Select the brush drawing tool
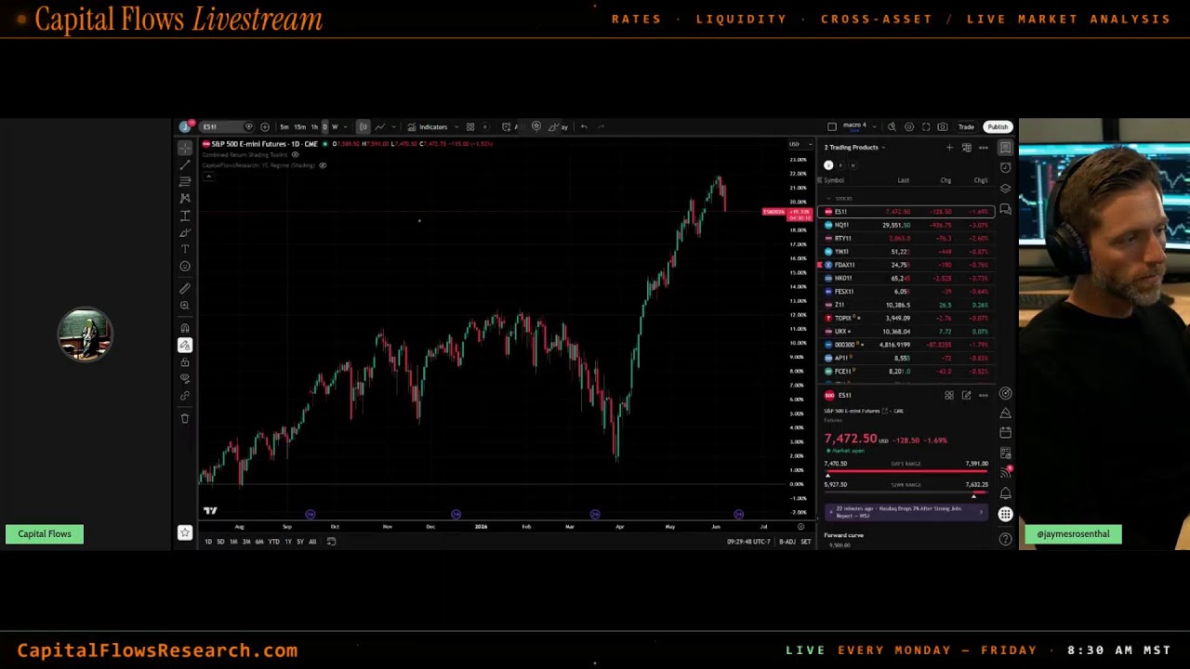1190x669 pixels. pos(185,232)
